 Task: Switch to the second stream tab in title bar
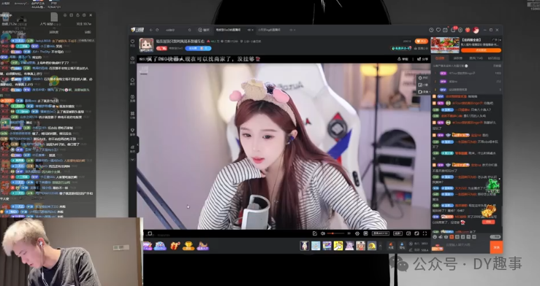pos(276,30)
